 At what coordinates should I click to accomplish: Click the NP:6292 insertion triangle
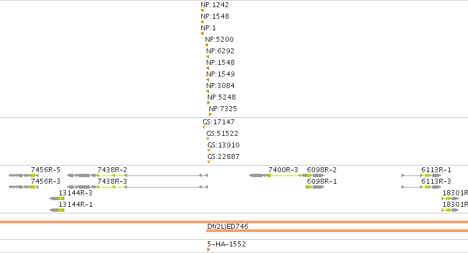207,57
